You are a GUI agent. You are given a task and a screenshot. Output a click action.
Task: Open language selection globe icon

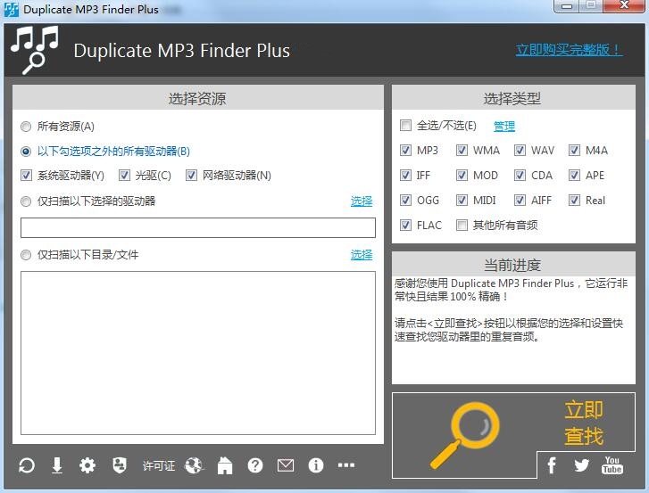point(194,465)
